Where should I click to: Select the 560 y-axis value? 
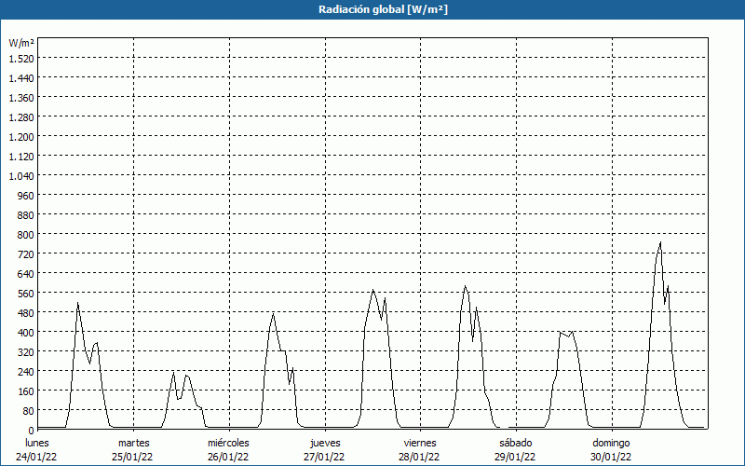[x=26, y=293]
